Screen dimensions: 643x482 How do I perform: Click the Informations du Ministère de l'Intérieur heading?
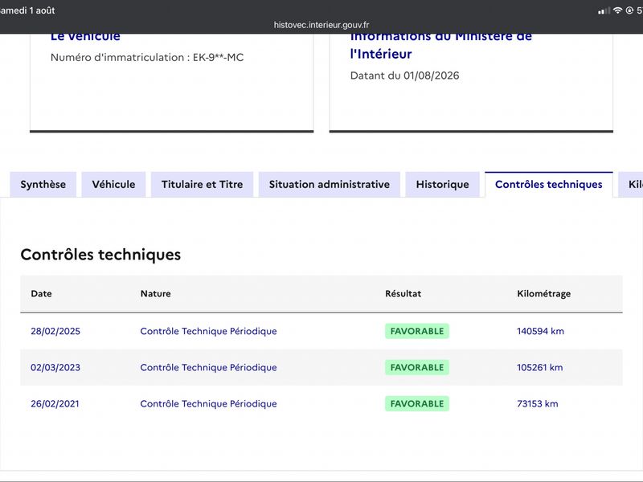click(x=440, y=46)
